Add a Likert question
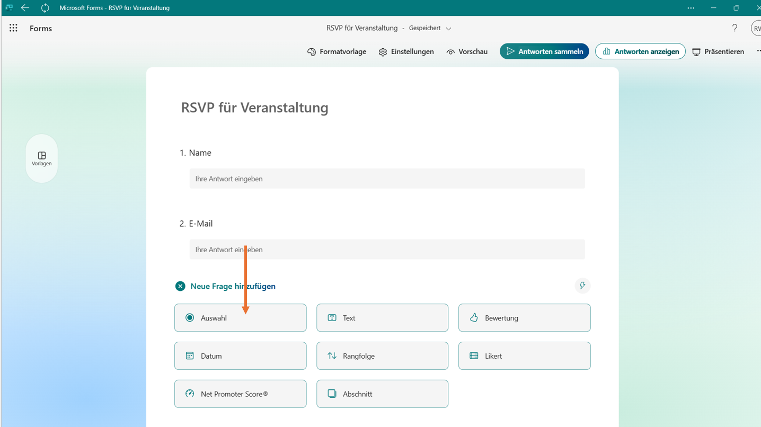 (524, 356)
